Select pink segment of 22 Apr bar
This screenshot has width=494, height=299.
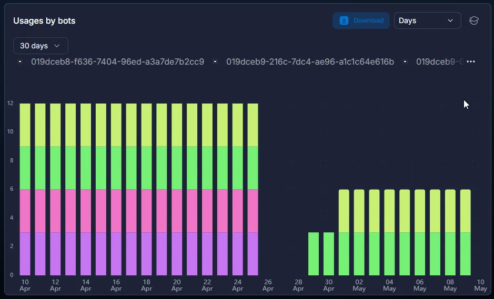pos(207,211)
